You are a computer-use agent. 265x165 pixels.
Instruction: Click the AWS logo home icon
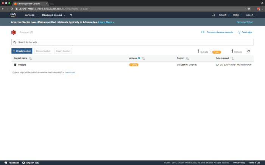point(13,15)
